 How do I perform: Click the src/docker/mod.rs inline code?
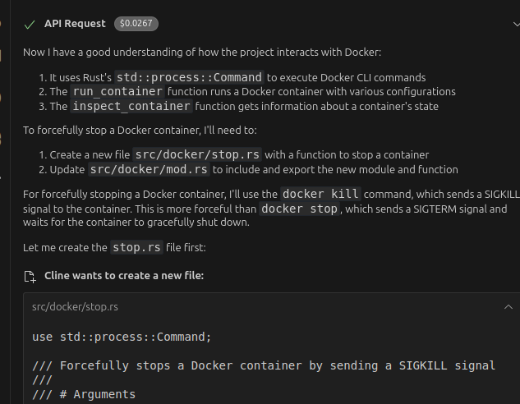click(148, 169)
